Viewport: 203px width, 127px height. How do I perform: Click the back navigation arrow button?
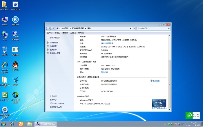(x=48, y=28)
